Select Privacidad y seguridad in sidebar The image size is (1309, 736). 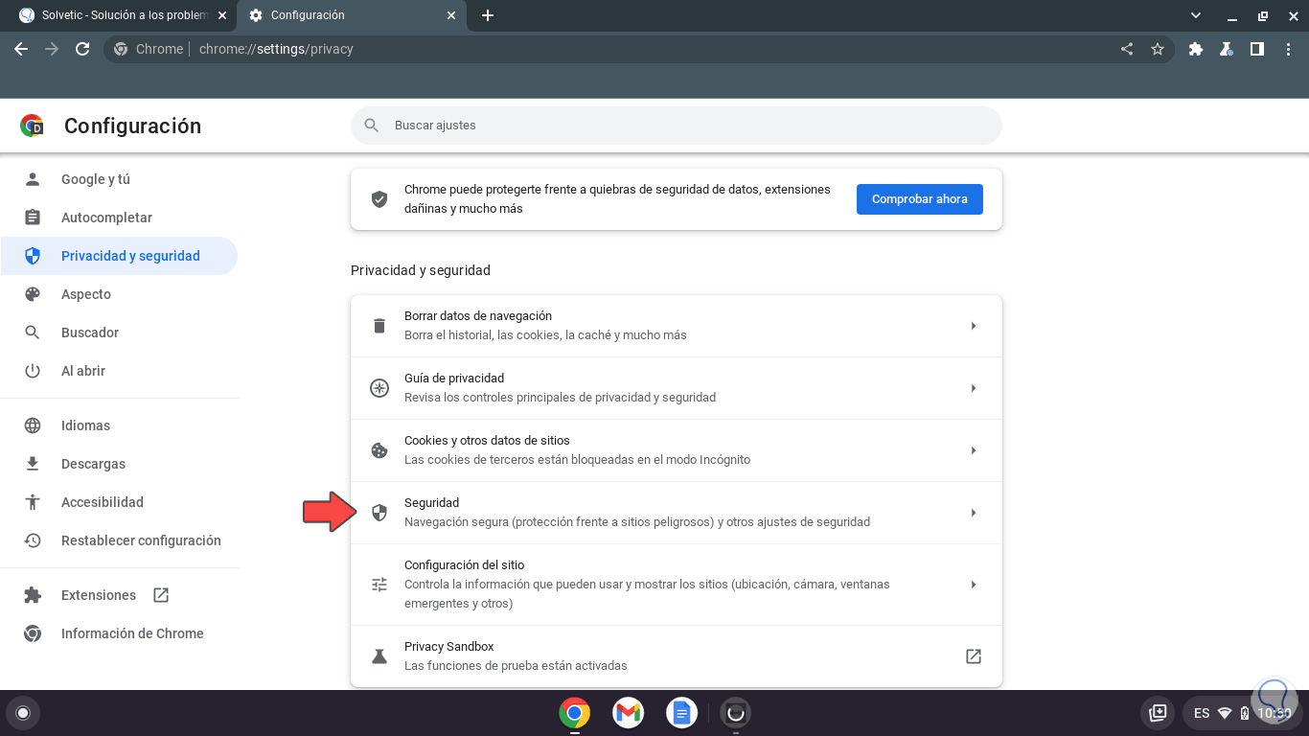click(x=119, y=256)
